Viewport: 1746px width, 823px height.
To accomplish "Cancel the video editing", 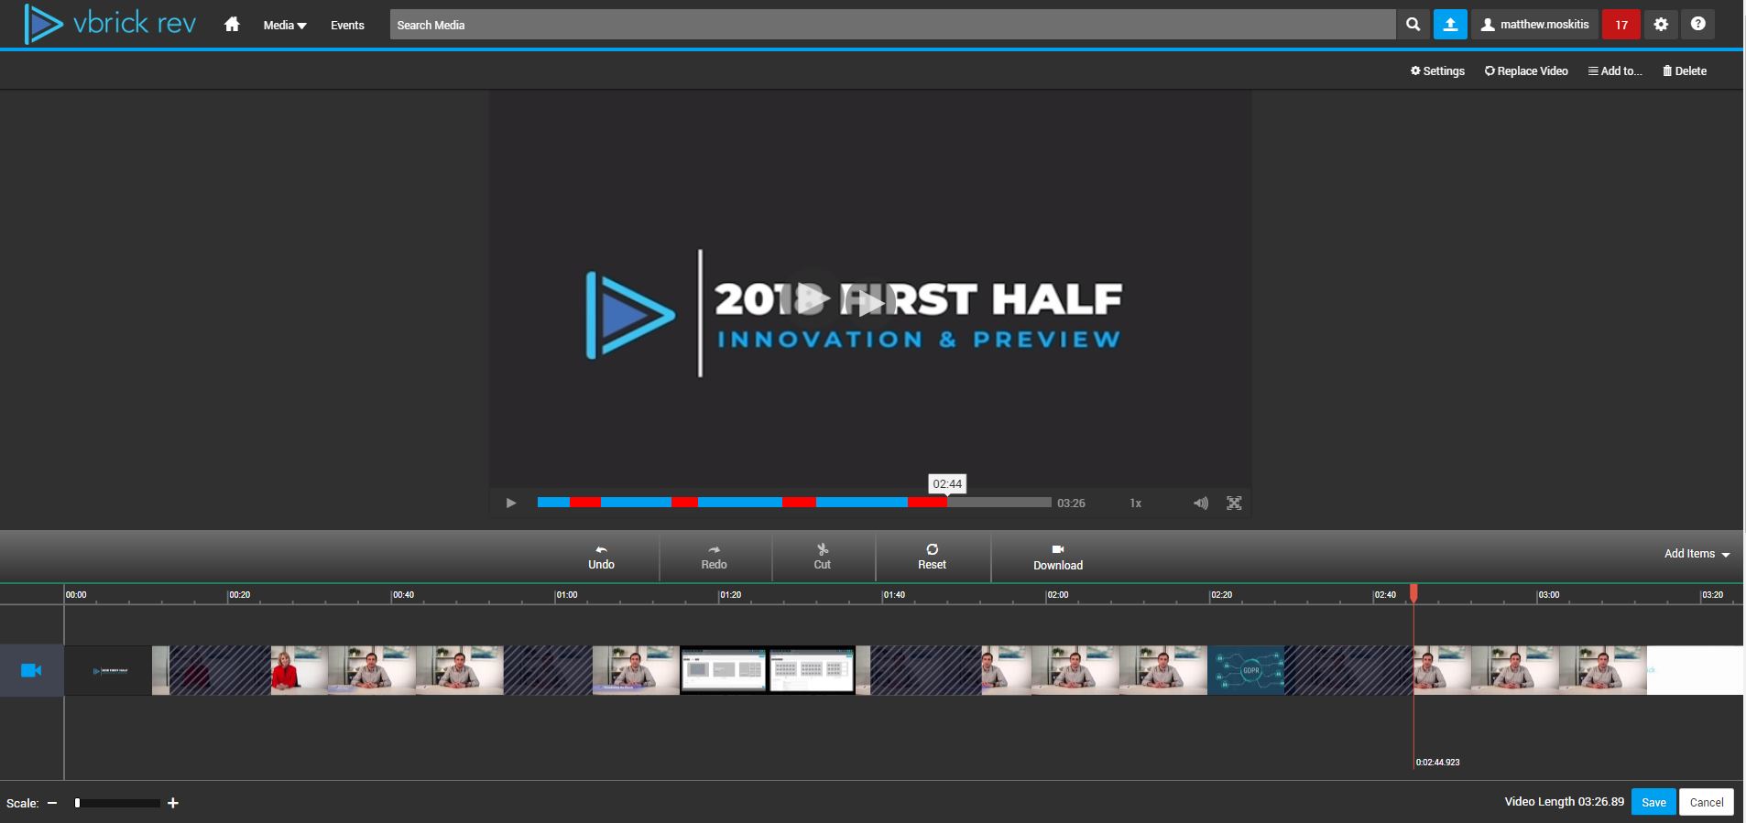I will point(1707,802).
